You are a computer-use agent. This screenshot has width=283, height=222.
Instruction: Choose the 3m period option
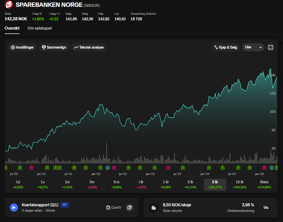click(x=92, y=185)
